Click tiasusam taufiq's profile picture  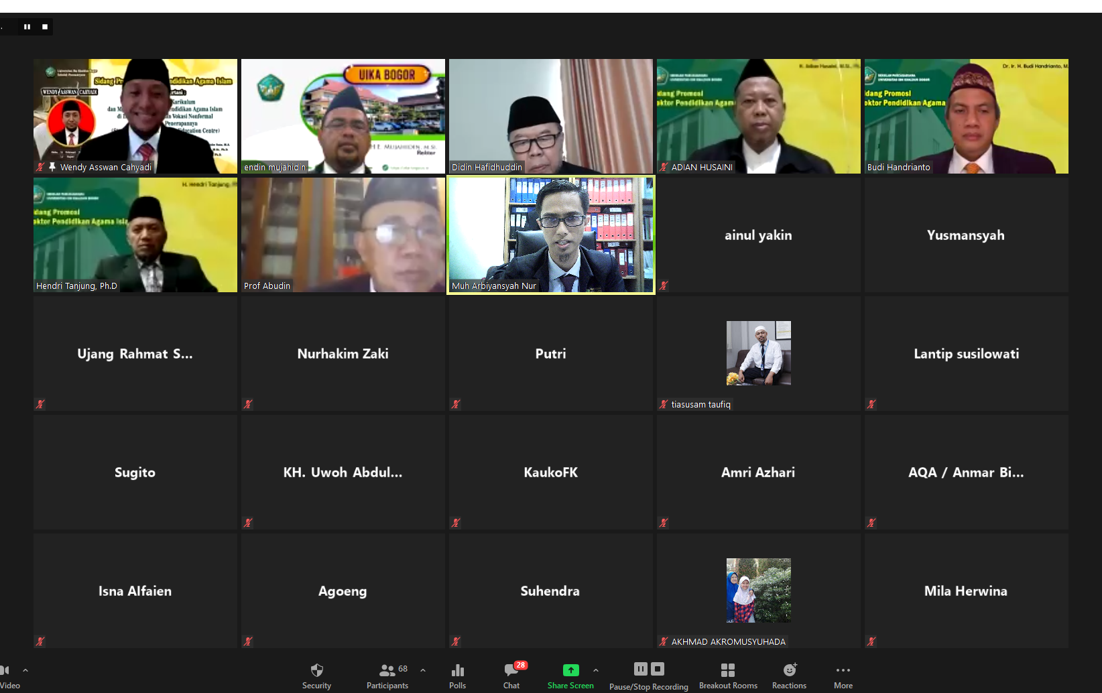tap(758, 353)
